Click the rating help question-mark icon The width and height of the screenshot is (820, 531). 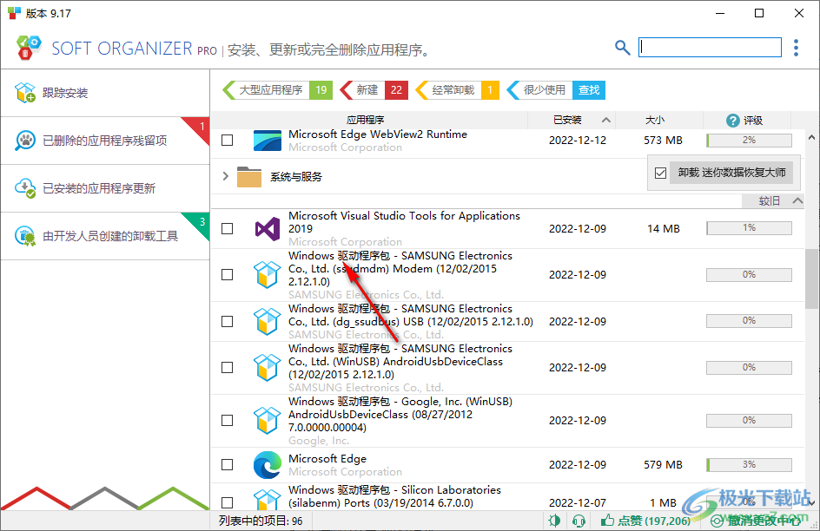pos(732,121)
